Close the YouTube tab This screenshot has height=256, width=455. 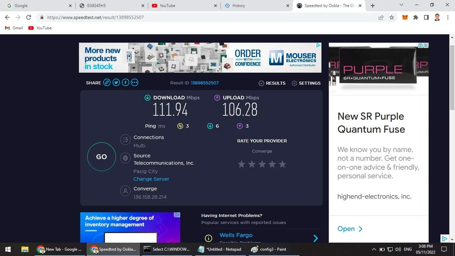coord(216,6)
